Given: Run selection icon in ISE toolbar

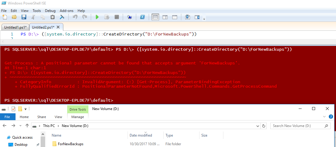Looking at the screenshot, I should (x=107, y=17).
